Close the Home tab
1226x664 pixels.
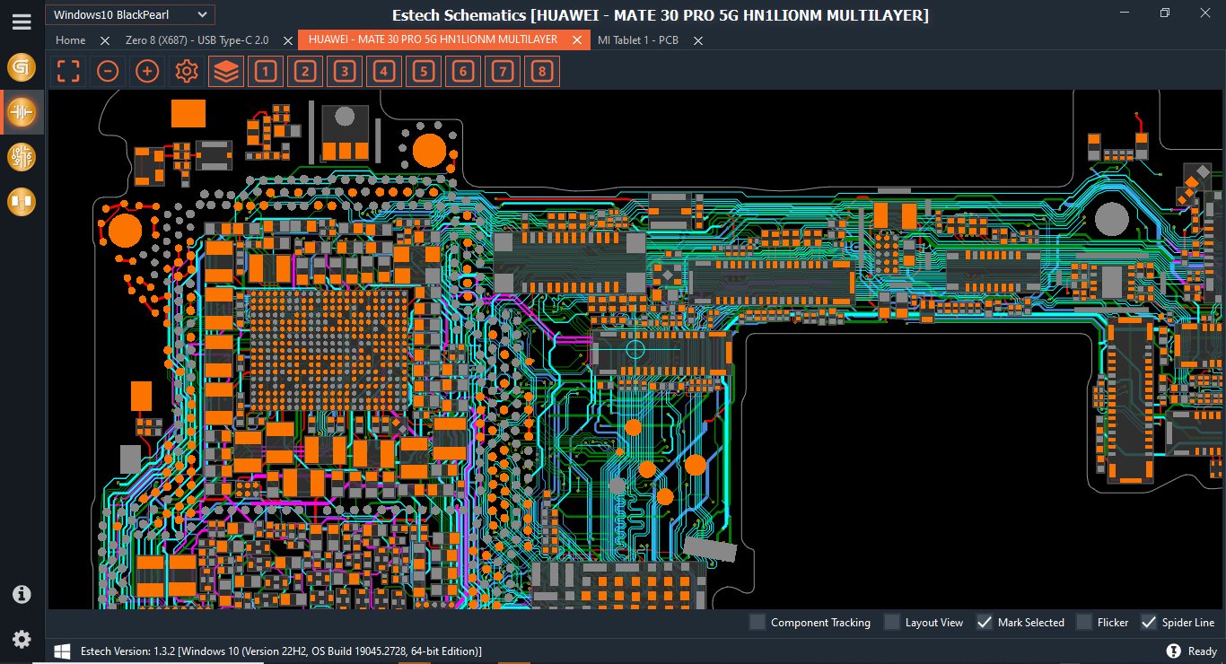coord(105,40)
